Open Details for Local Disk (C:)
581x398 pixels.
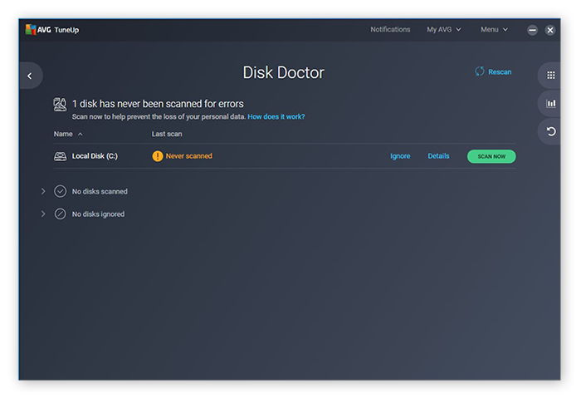(x=438, y=156)
